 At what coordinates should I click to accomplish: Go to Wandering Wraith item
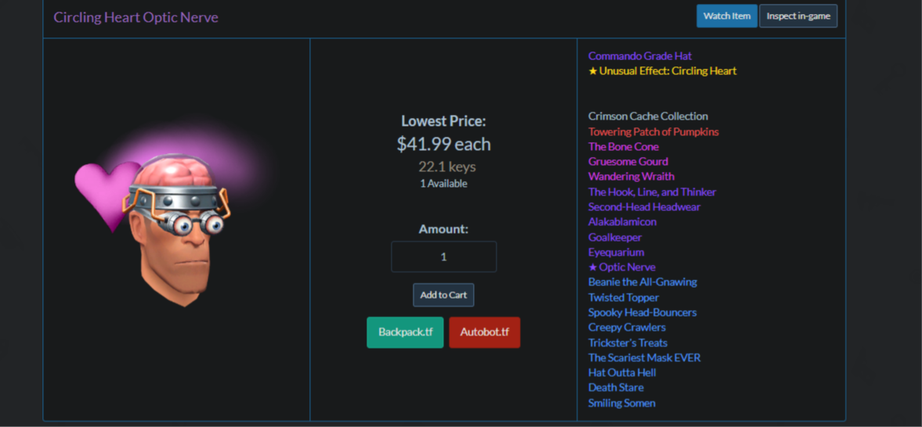631,176
